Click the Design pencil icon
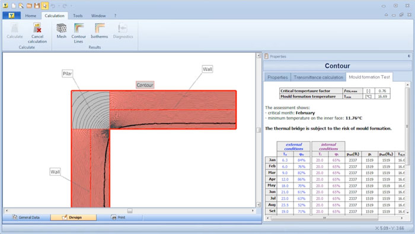This screenshot has height=234, width=415. (64, 217)
